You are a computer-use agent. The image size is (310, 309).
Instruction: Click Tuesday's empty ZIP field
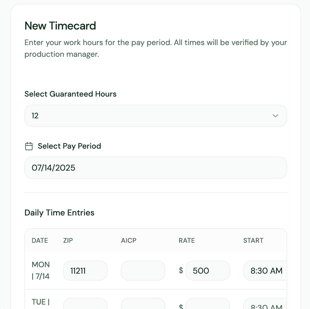[85, 303]
